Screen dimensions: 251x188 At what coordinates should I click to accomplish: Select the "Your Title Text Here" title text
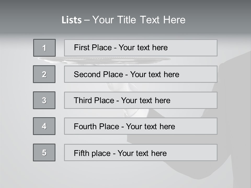pos(139,20)
